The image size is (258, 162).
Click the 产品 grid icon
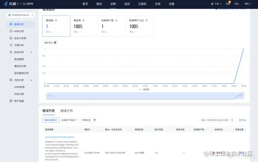coord(212,4)
